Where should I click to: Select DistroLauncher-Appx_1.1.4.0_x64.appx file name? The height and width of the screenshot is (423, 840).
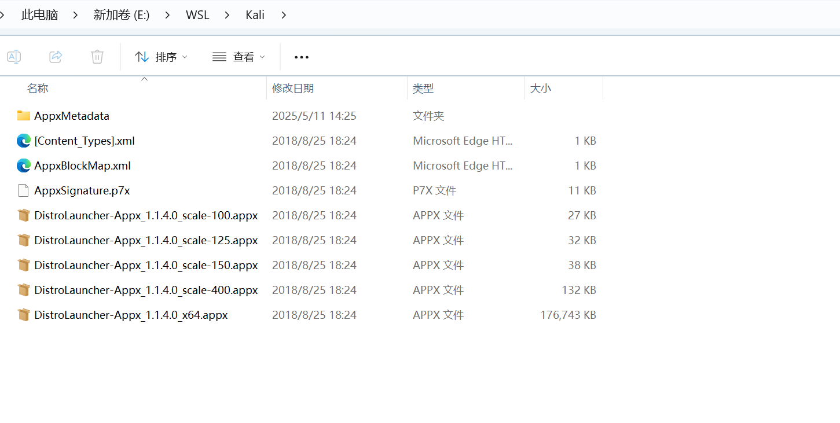(x=131, y=315)
